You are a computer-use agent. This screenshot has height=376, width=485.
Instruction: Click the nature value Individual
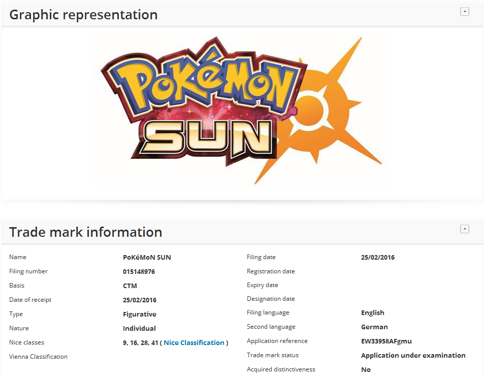(139, 328)
